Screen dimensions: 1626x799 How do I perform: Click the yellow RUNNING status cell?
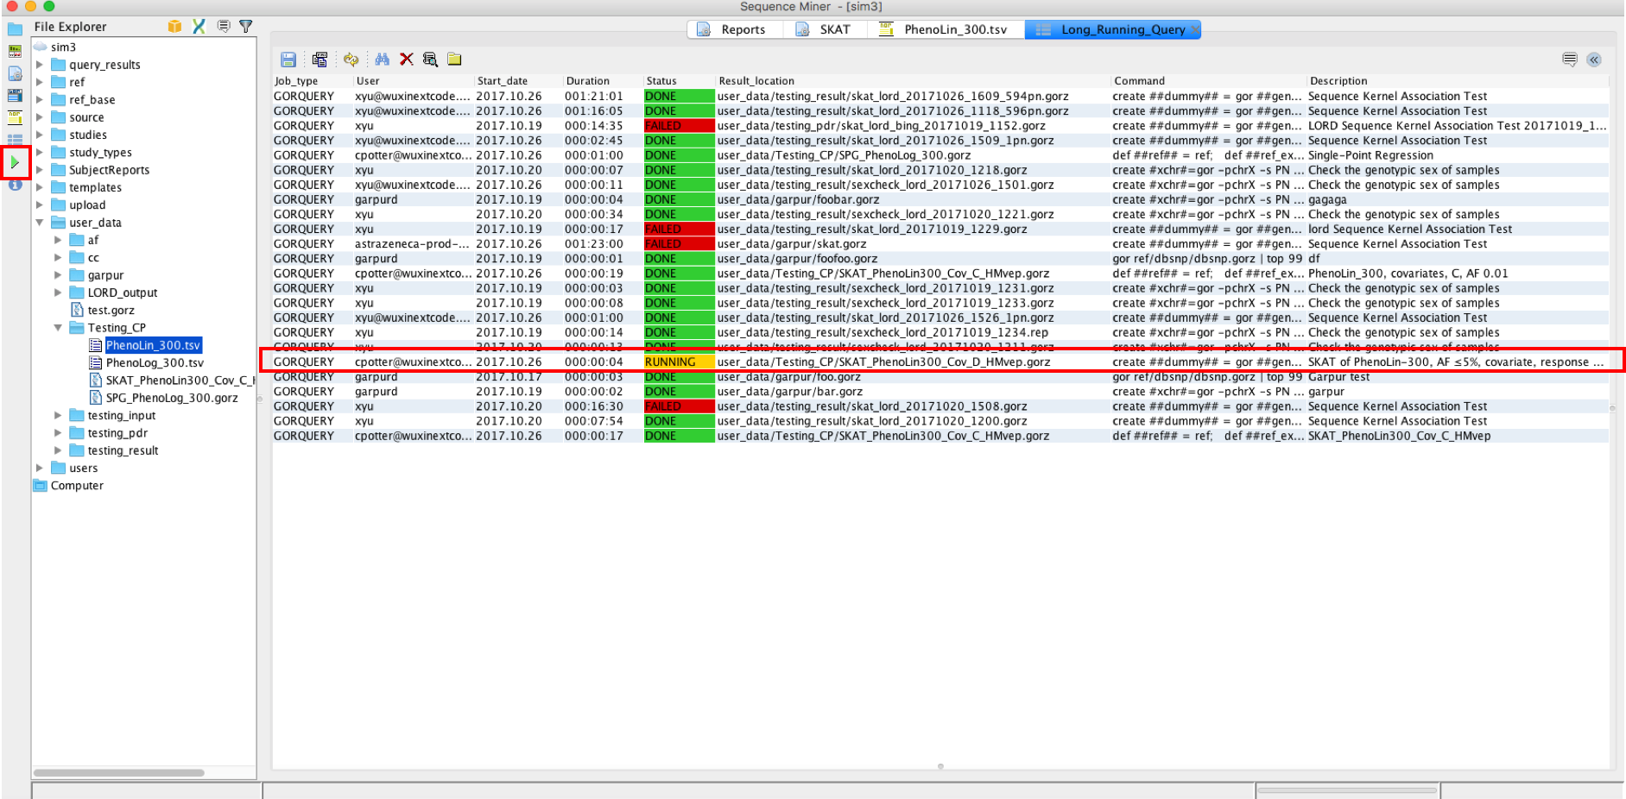pos(679,362)
